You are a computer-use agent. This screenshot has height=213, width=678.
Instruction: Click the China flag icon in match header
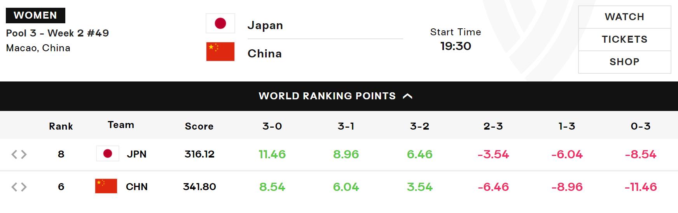tap(220, 52)
